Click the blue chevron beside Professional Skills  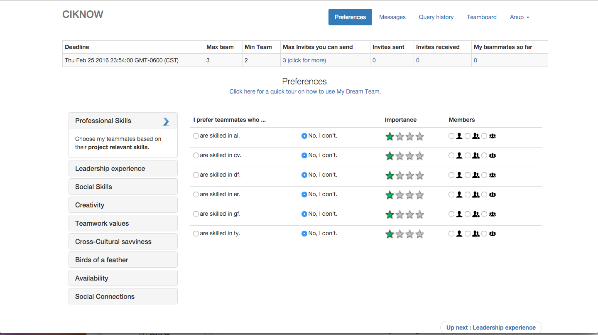coord(166,121)
